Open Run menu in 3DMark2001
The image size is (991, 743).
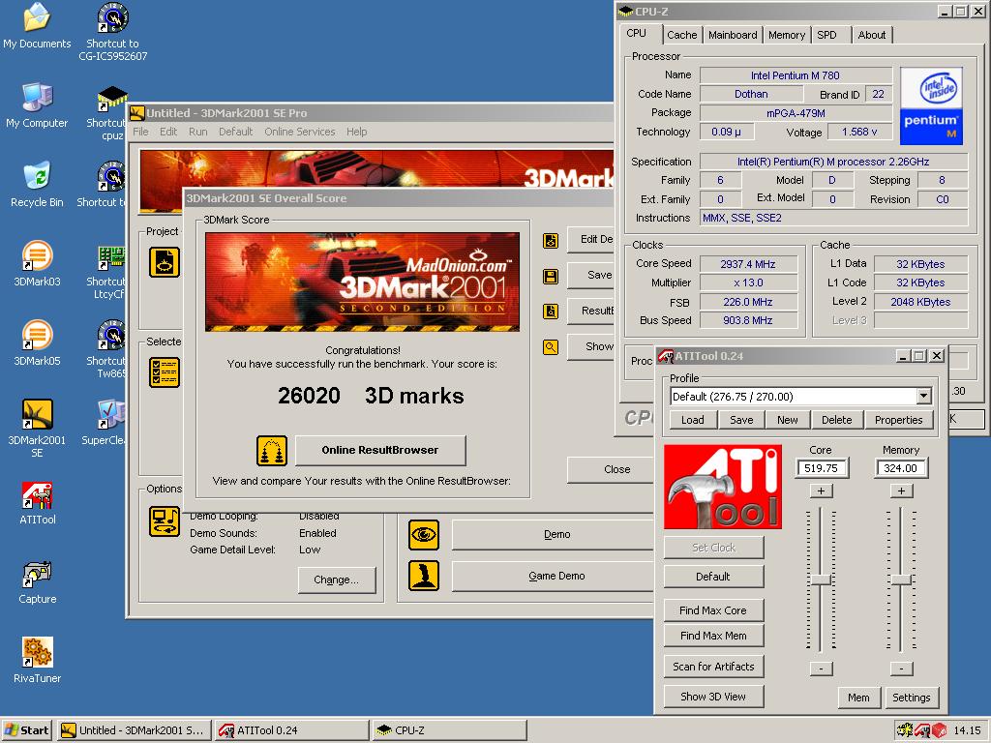click(197, 132)
